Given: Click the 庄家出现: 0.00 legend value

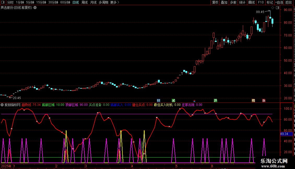Looking at the screenshot, I should (x=192, y=105).
